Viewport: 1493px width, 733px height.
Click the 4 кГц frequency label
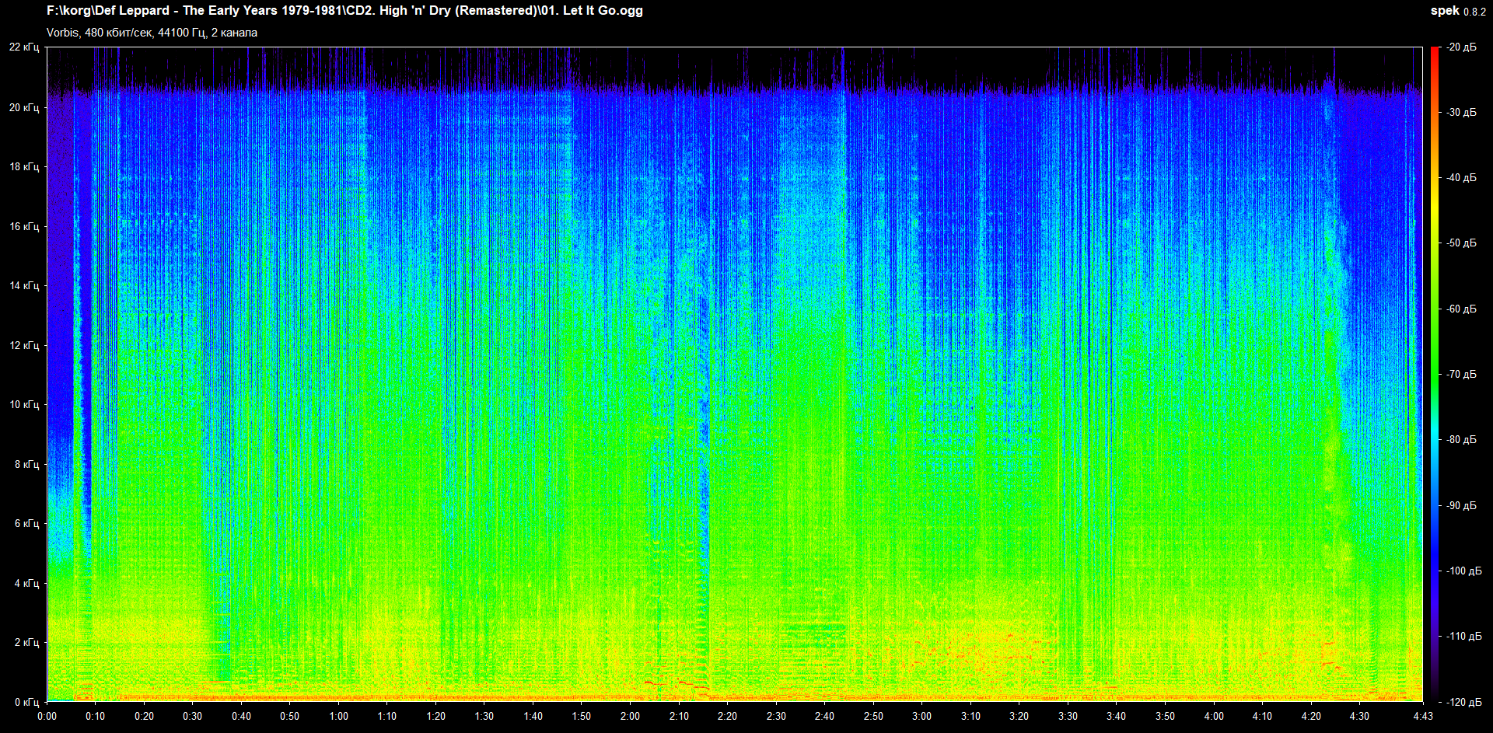[x=26, y=583]
